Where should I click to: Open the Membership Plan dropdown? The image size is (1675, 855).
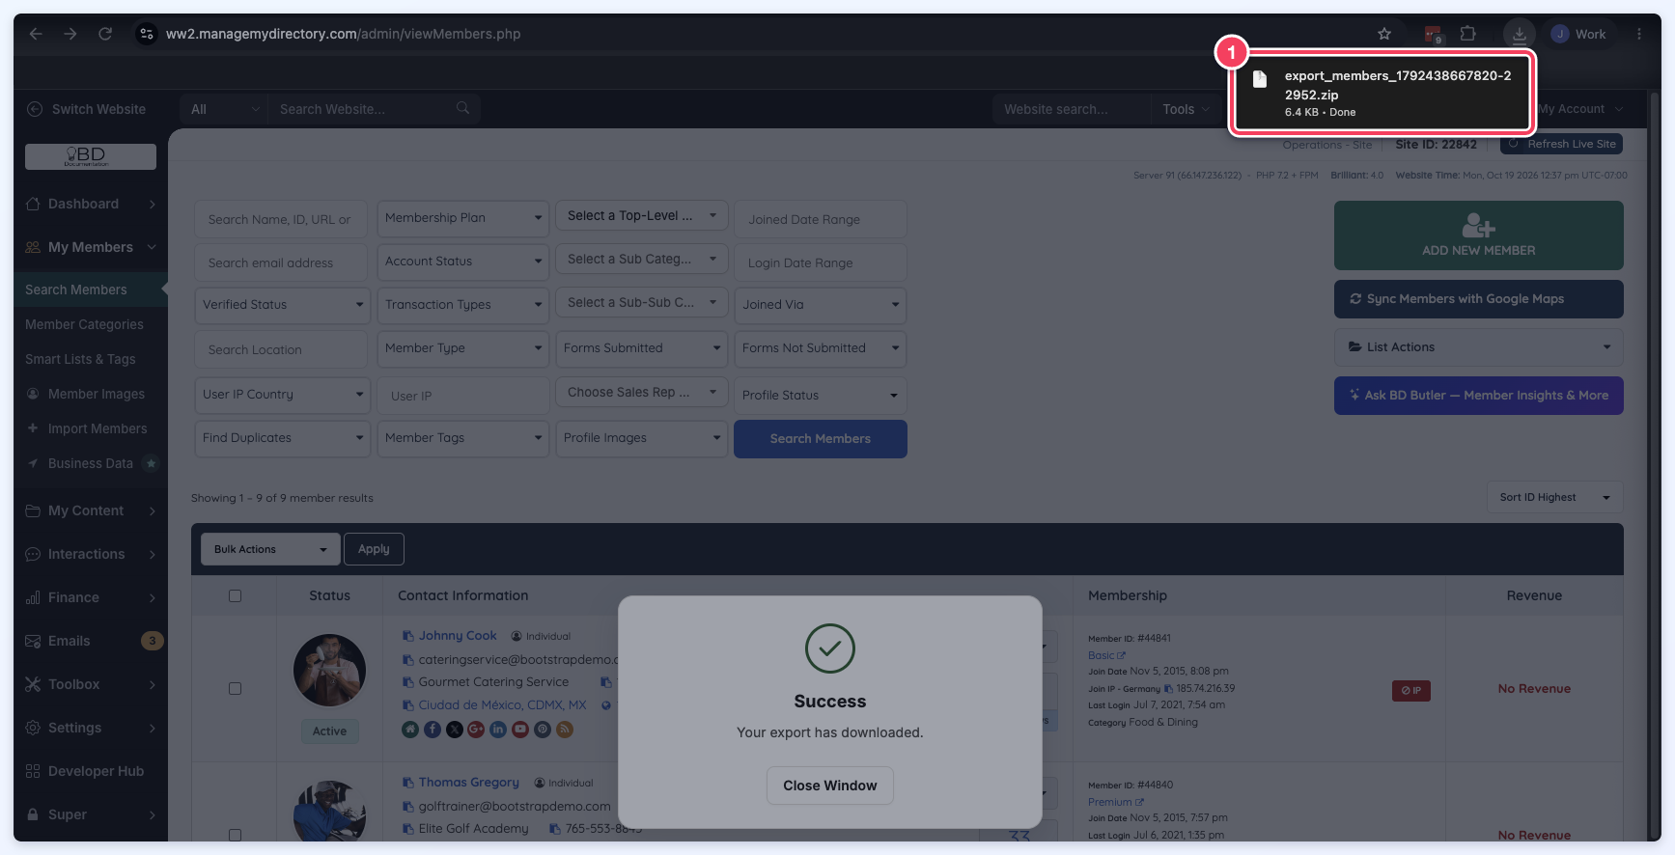(463, 218)
